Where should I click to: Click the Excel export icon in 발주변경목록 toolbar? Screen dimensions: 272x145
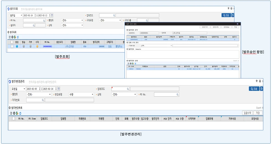pos(17,113)
